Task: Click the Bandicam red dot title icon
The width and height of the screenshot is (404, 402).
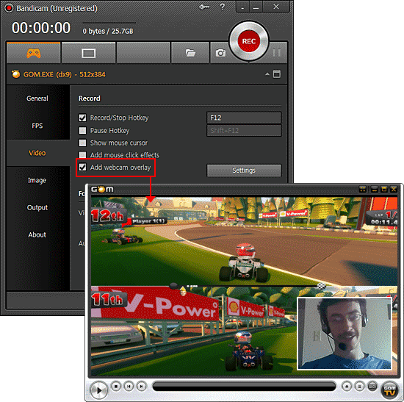Action: pyautogui.click(x=9, y=8)
